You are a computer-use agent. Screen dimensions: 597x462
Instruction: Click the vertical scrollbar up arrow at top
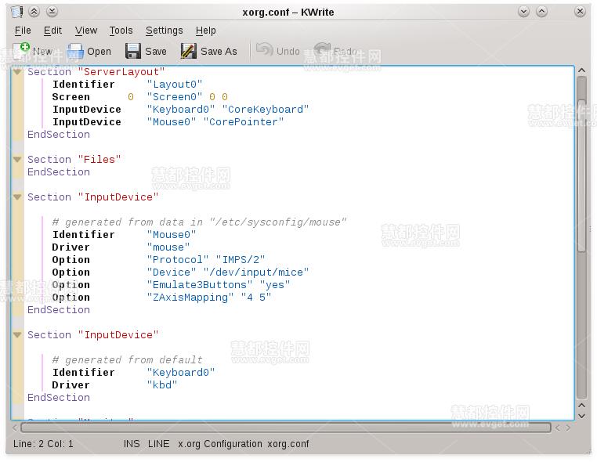point(581,70)
